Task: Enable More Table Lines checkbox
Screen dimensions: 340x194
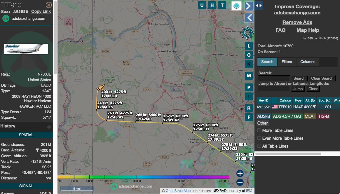Action: point(259,130)
